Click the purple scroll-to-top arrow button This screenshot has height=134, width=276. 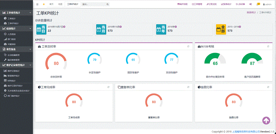(x=266, y=121)
